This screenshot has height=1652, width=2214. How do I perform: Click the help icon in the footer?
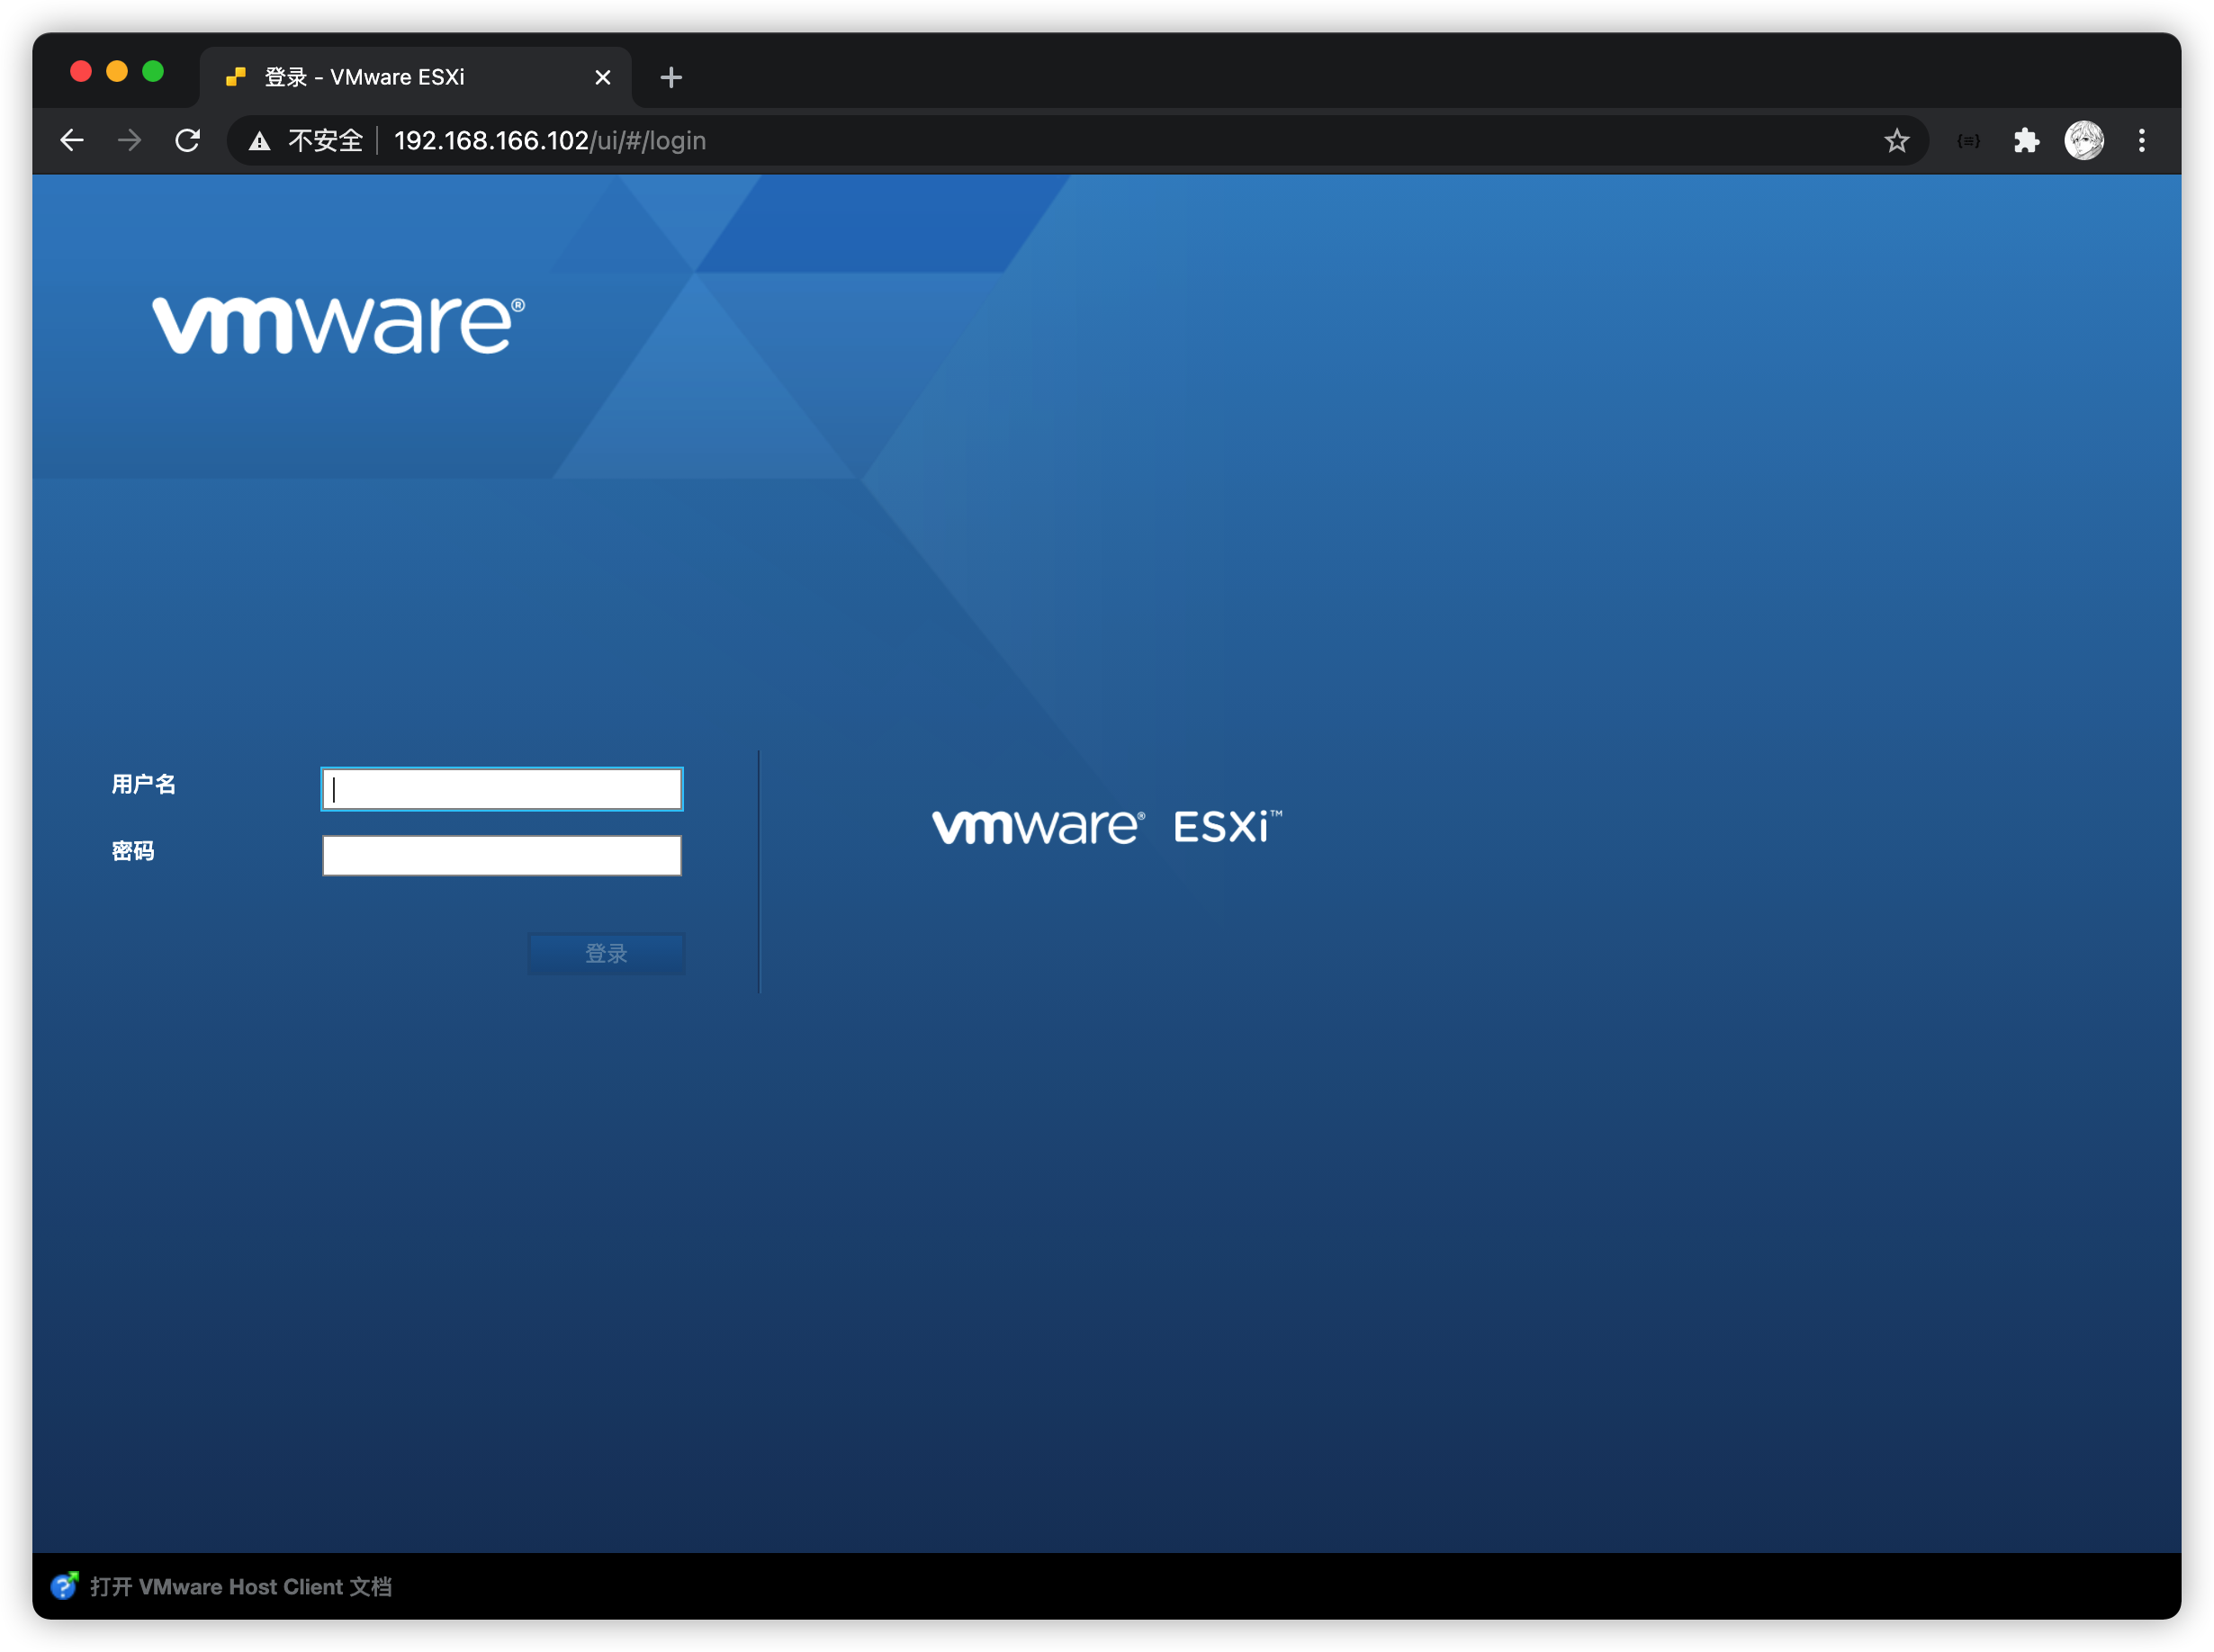tap(64, 1586)
